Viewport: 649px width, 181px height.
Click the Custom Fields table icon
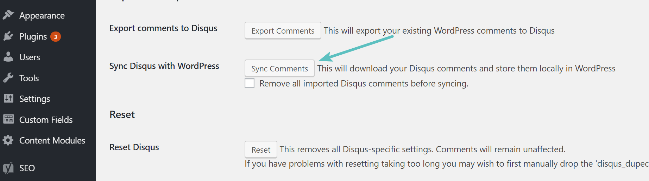[8, 119]
